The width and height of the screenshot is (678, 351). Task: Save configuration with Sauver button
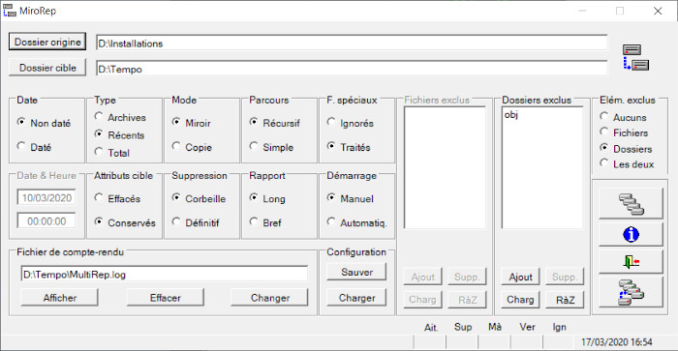tap(356, 272)
